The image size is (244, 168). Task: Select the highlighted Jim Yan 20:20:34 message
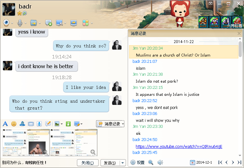[x=184, y=52]
